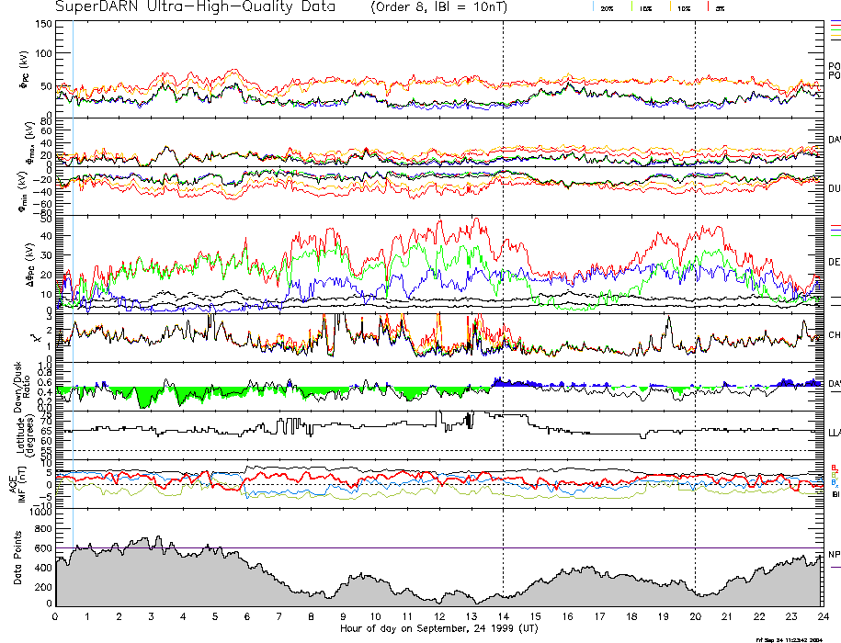Click the 150 tick on top panel axis
Viewport: 841px width, 643px height.
pyautogui.click(x=42, y=24)
